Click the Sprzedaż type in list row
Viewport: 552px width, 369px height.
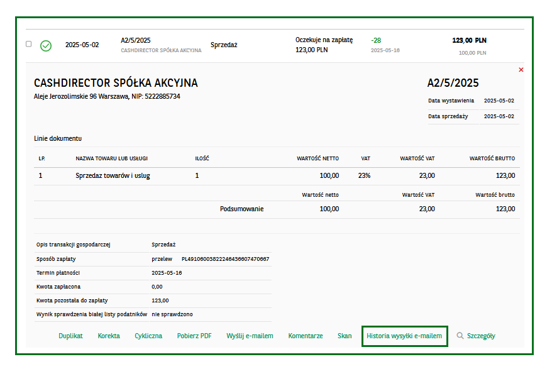(224, 45)
